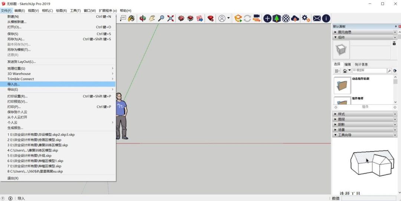Click the green tree hexagon icon
401x201 pixels.
(x=277, y=18)
